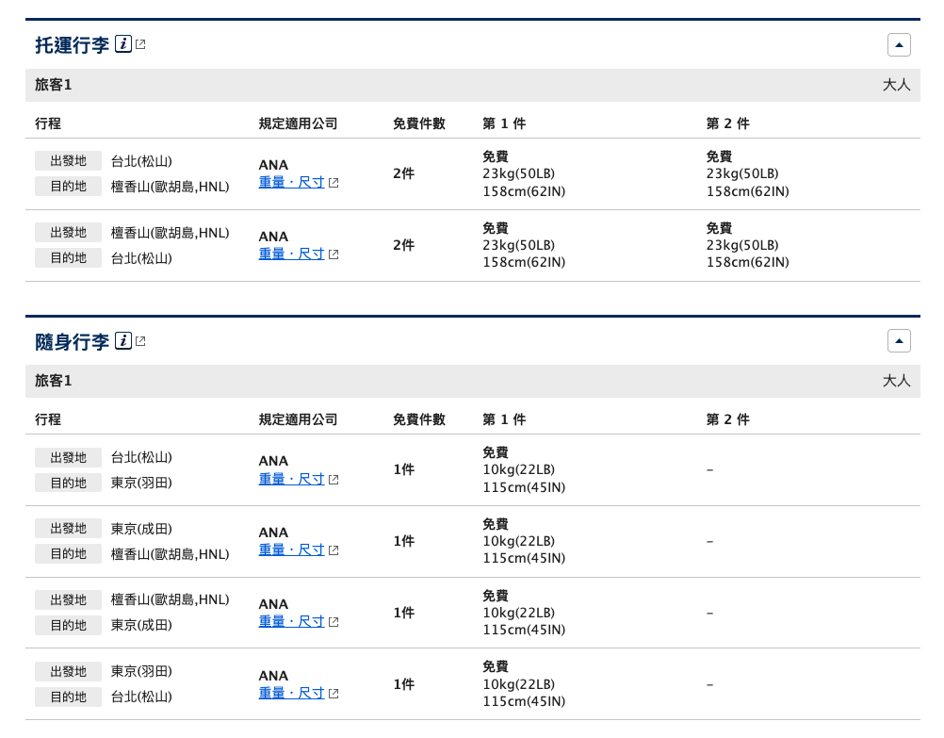The width and height of the screenshot is (944, 738).
Task: Click 東京(羽田) destination in first carry-on row
Action: click(x=141, y=483)
